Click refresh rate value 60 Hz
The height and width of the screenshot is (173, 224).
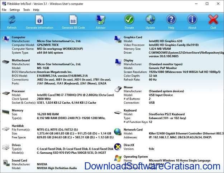coord(153,79)
